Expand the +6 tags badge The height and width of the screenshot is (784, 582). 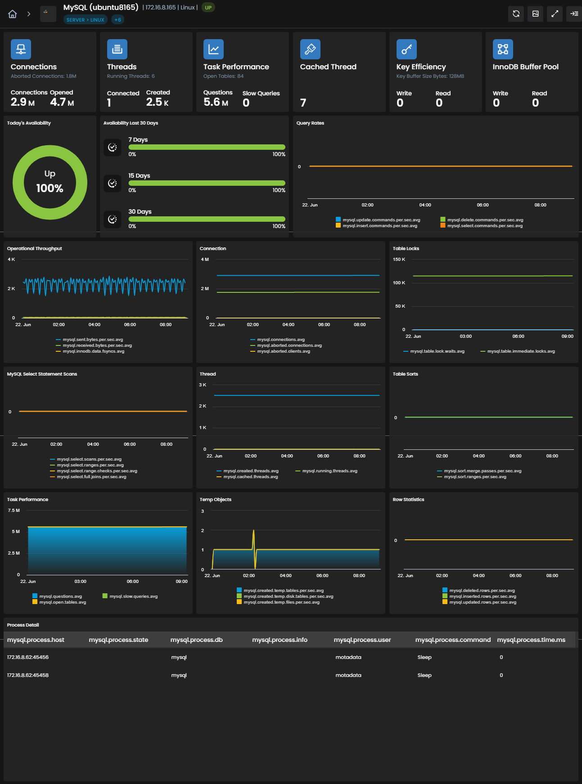point(117,20)
